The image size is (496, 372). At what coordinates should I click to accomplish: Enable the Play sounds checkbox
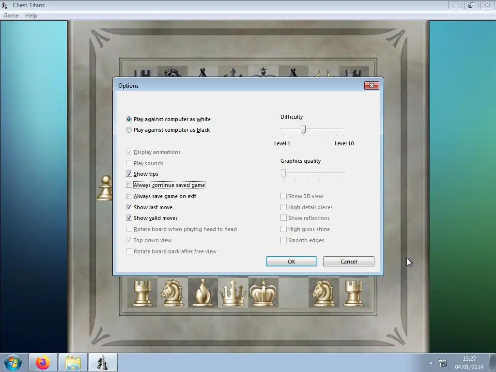click(x=129, y=163)
